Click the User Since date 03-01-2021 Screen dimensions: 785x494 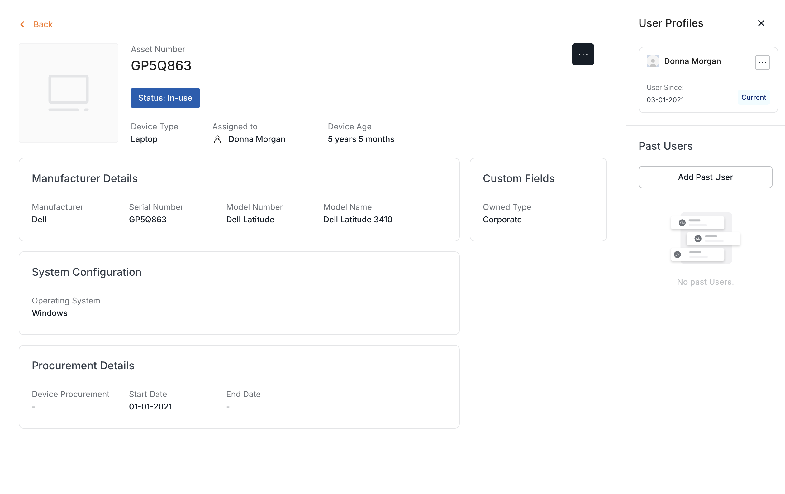(x=665, y=100)
